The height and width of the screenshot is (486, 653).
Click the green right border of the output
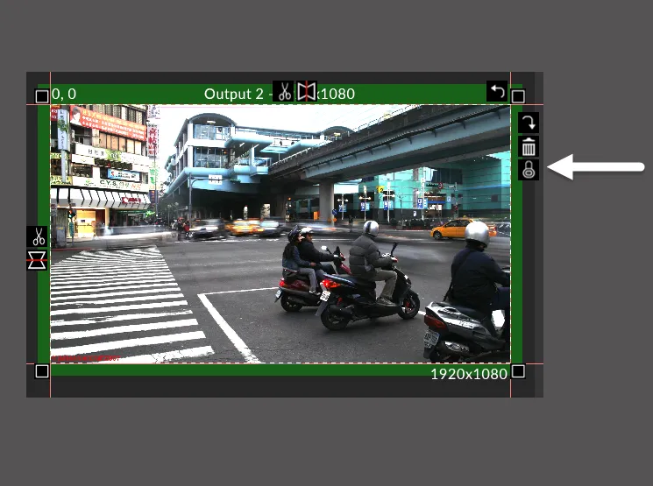[516, 263]
